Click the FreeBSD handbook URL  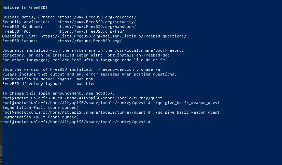click(97, 27)
